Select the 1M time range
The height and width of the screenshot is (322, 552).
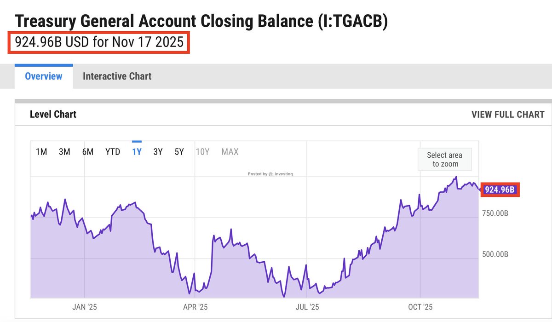coord(41,152)
